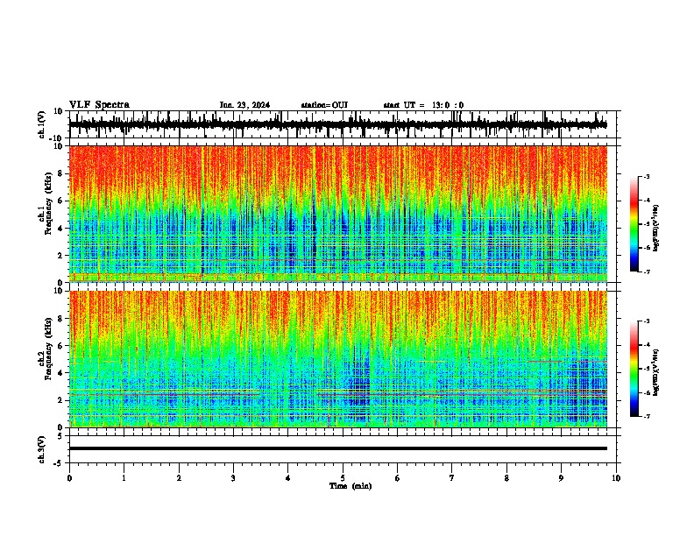The width and height of the screenshot is (694, 536).
Task: Click the ch.1 (V) waveform panel
Action: point(344,124)
